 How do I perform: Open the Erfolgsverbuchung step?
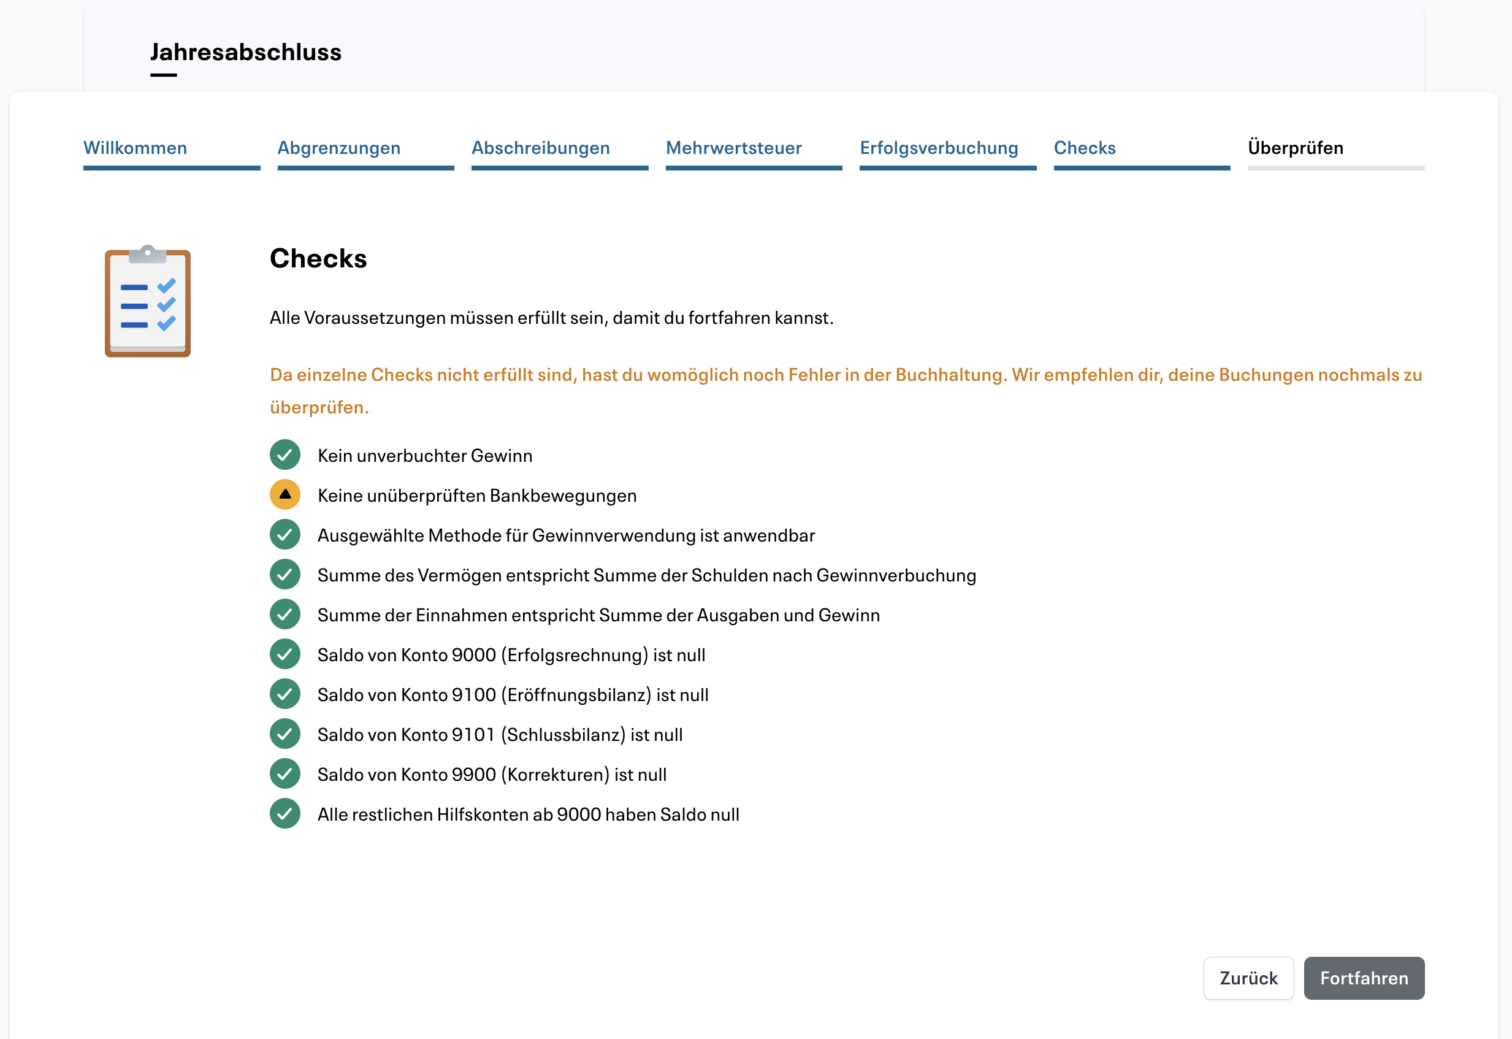[x=939, y=148]
